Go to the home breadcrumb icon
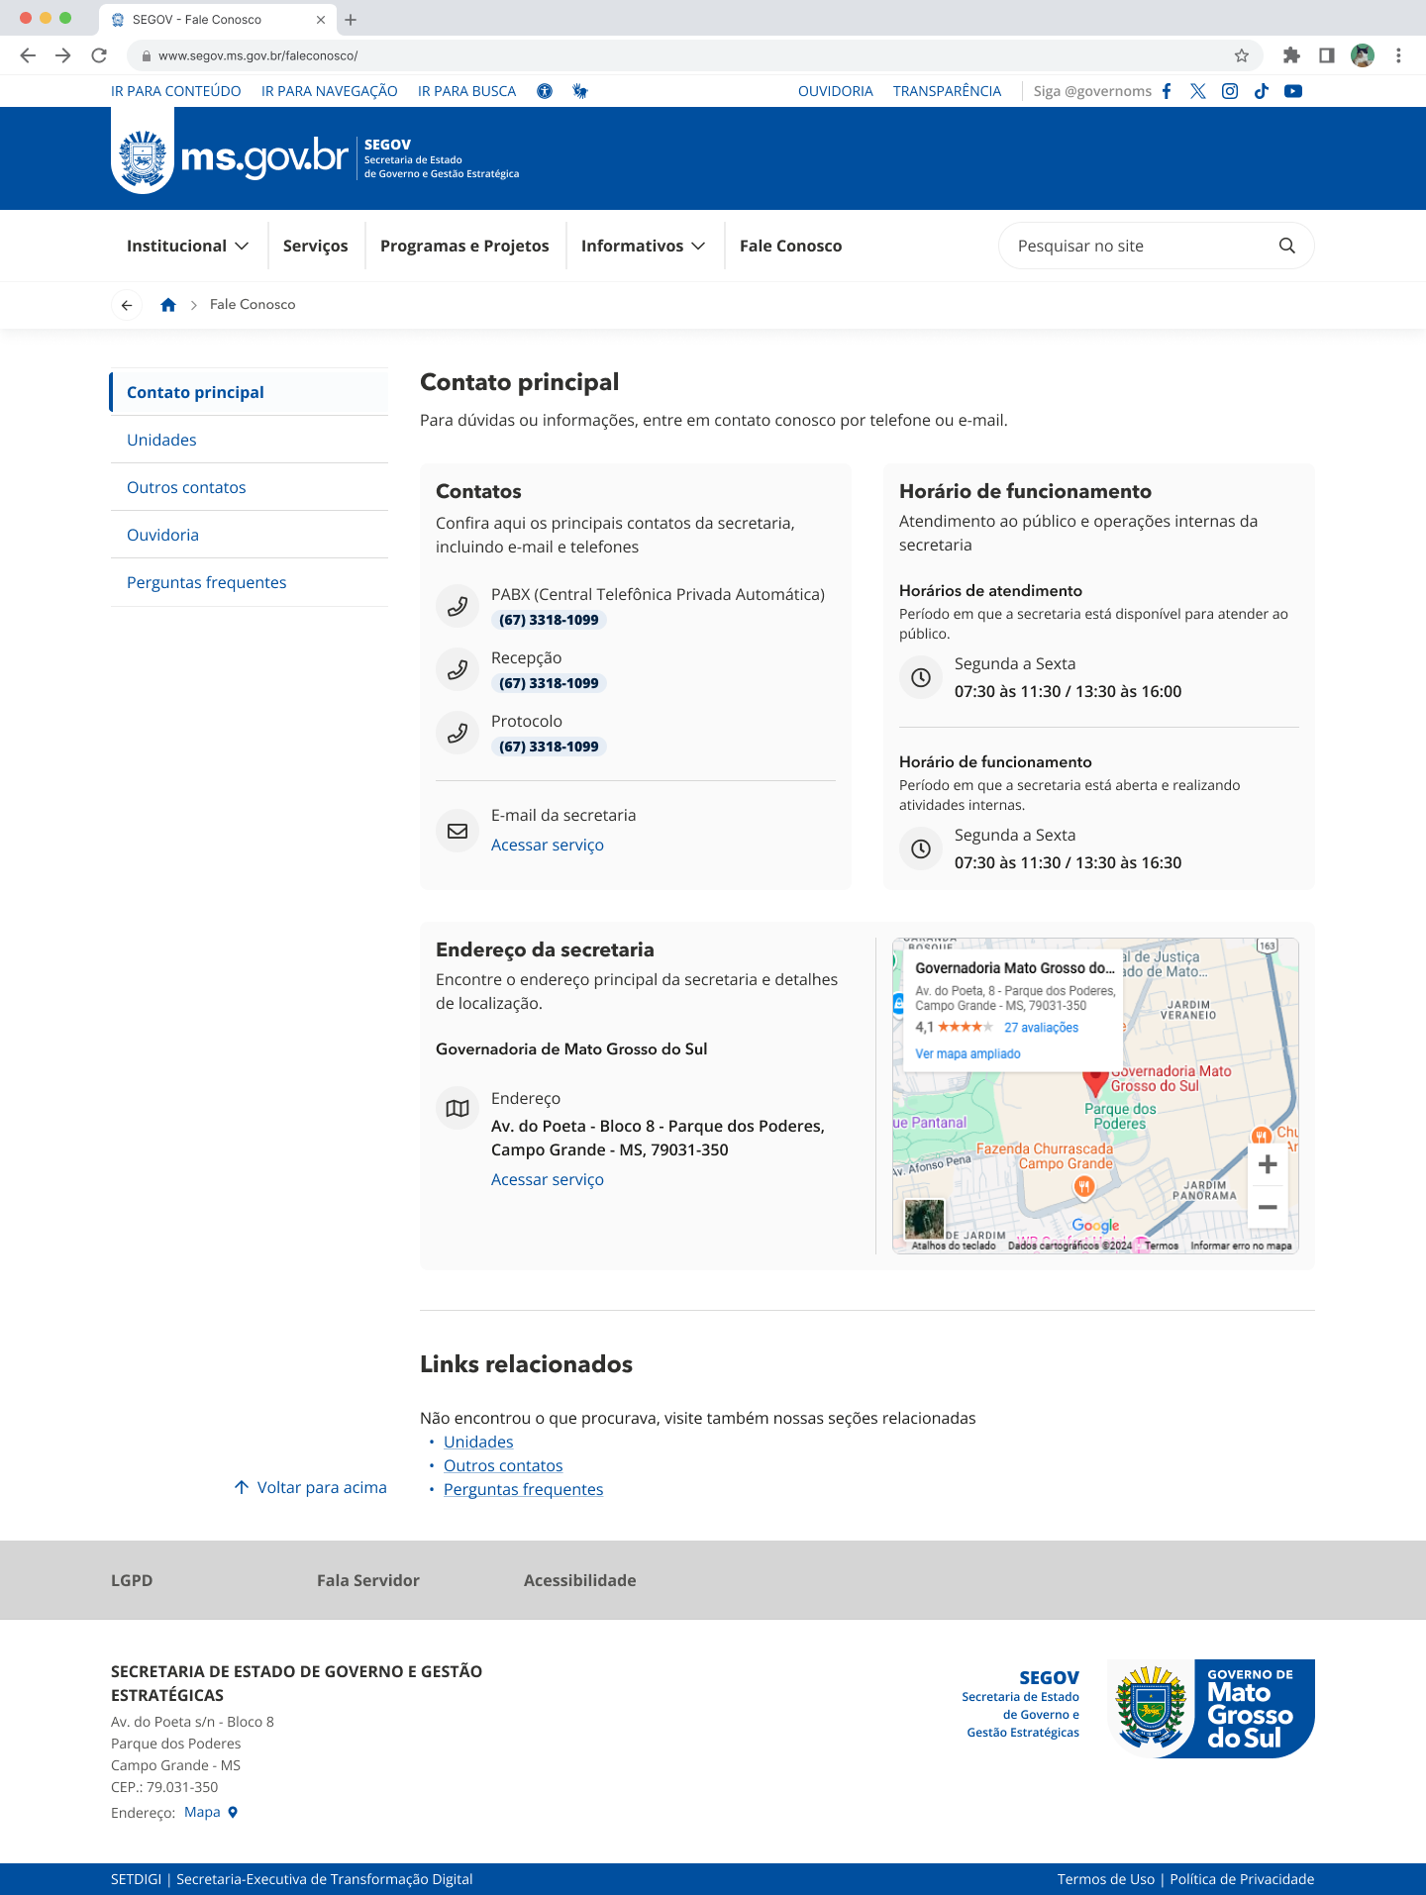 (x=168, y=305)
